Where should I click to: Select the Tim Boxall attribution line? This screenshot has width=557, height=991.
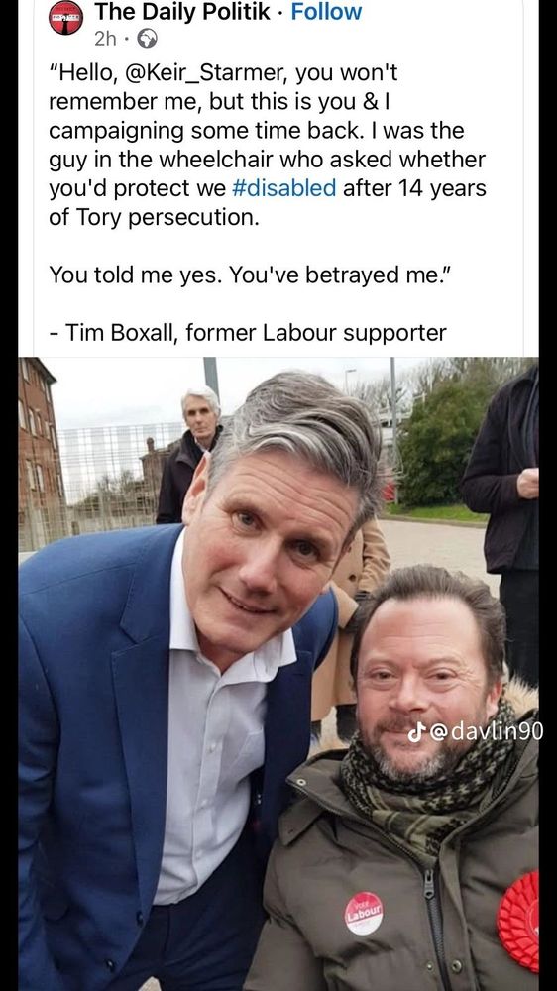[x=248, y=332]
